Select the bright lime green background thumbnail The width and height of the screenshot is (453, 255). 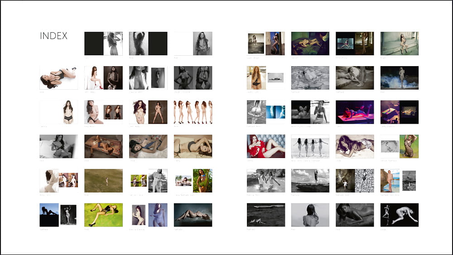pos(103,215)
